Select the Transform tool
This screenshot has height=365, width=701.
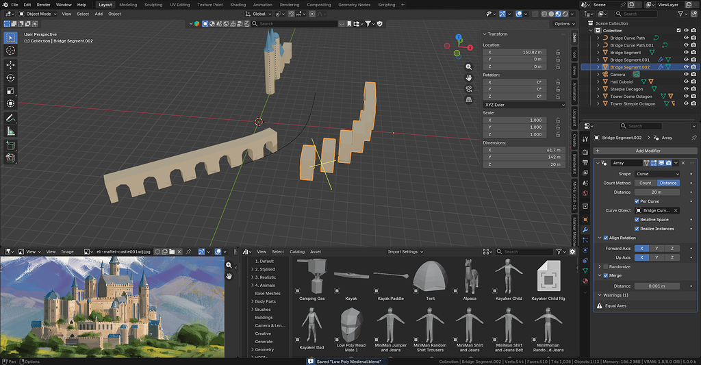tap(10, 103)
